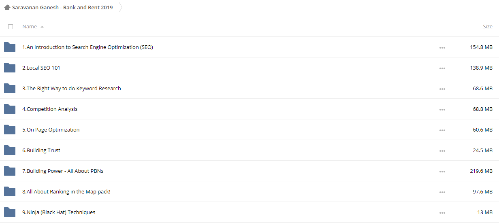Open more options for Introduction to SEO row
The image size is (499, 223).
(x=442, y=48)
